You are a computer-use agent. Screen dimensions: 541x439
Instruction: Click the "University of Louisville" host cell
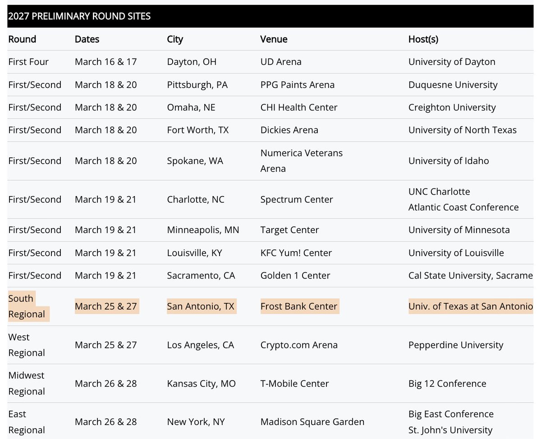tap(456, 253)
